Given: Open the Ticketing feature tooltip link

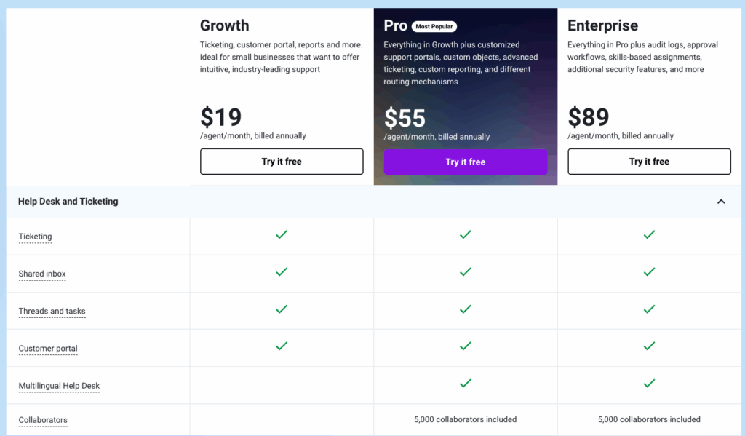Looking at the screenshot, I should tap(35, 236).
